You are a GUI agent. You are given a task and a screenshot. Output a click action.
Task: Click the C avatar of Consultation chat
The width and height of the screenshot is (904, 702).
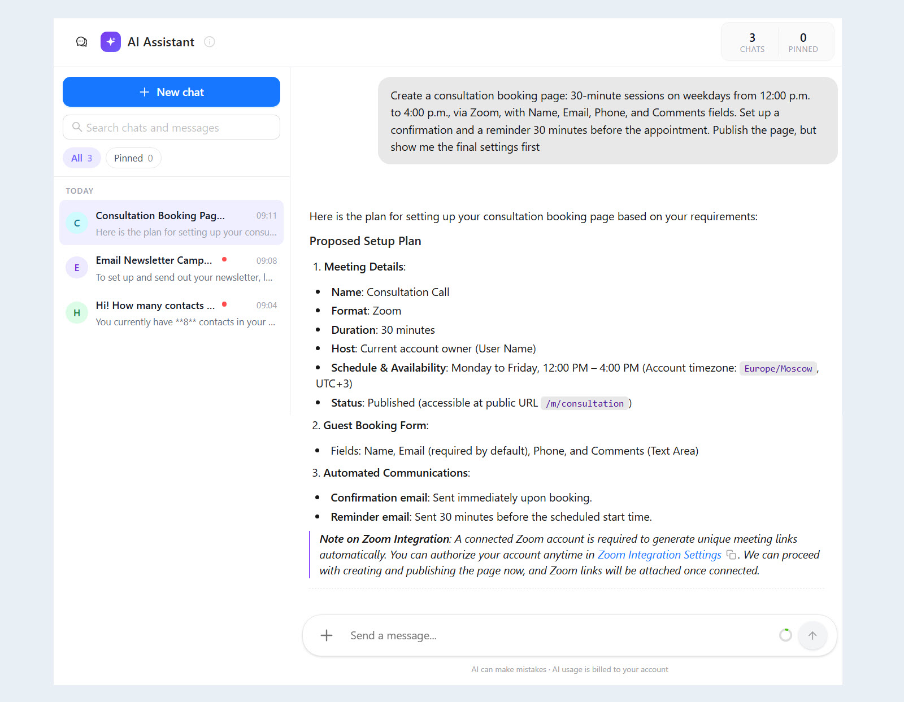click(77, 223)
